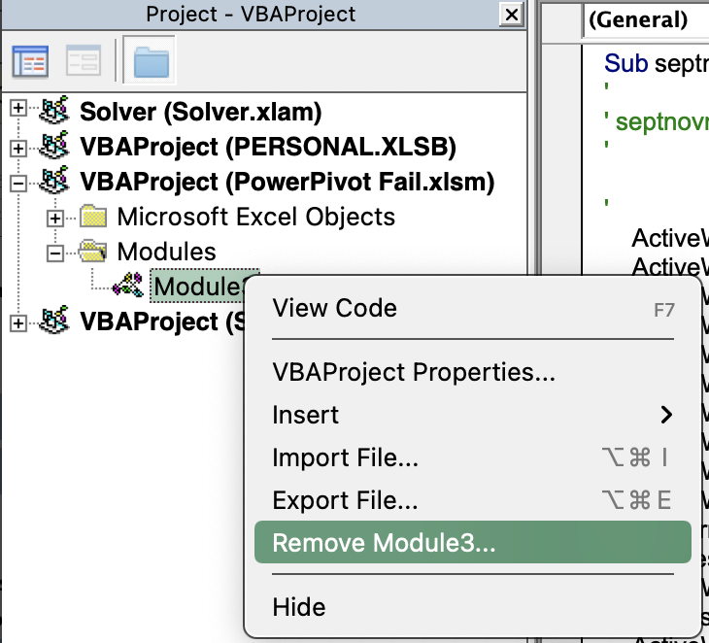This screenshot has width=709, height=643.
Task: Open VBAProject Properties... menu entry
Action: (473, 372)
